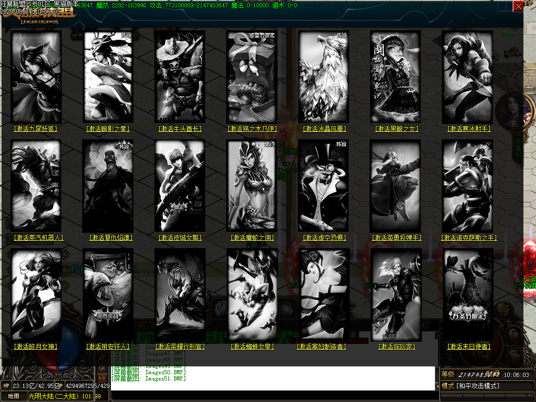
Task: Click the 激活英勇投弹手 link
Action: tap(397, 238)
